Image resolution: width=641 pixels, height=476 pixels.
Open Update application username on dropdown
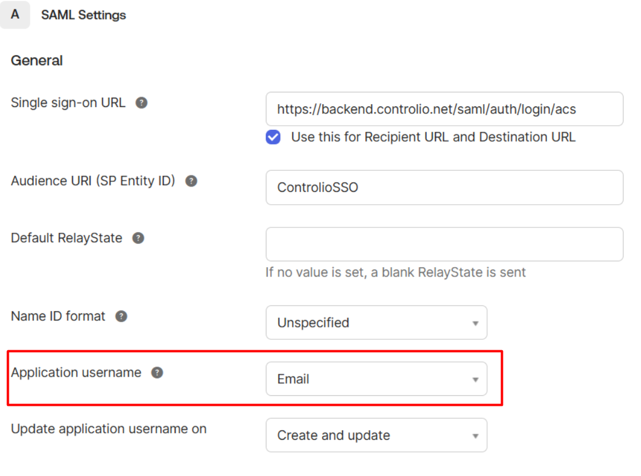pyautogui.click(x=376, y=435)
